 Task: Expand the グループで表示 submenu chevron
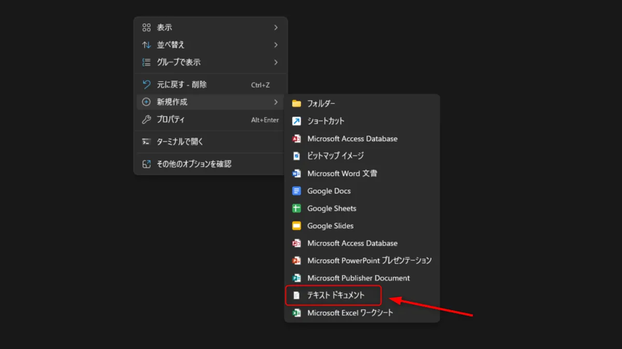(x=276, y=62)
